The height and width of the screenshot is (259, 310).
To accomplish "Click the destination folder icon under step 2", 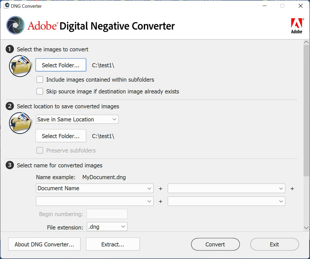I will (x=20, y=123).
